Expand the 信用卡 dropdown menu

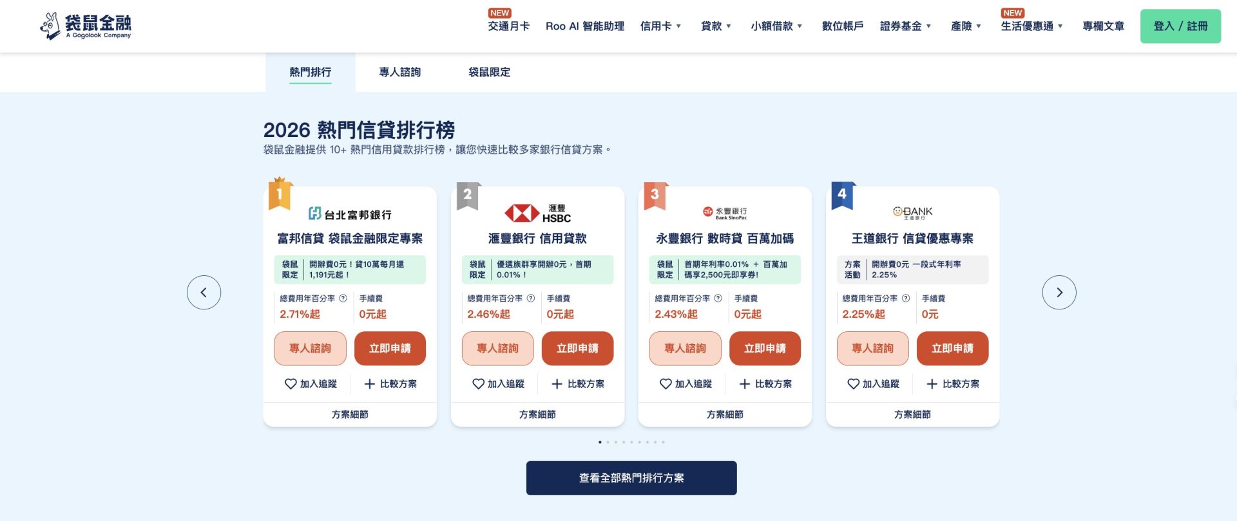(x=660, y=26)
